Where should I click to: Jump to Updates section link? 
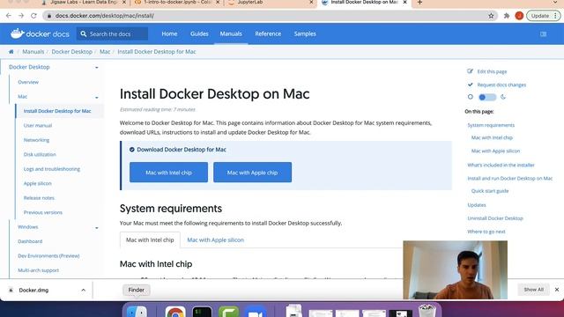click(477, 205)
